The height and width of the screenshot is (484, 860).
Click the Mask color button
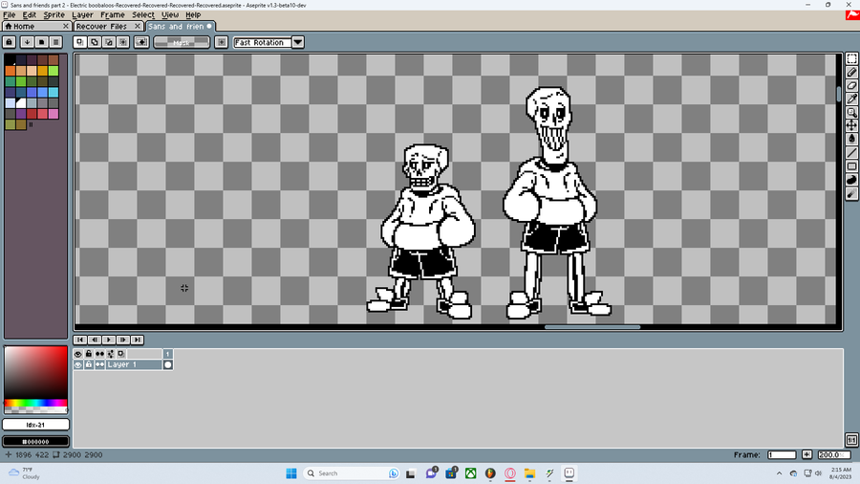(182, 42)
